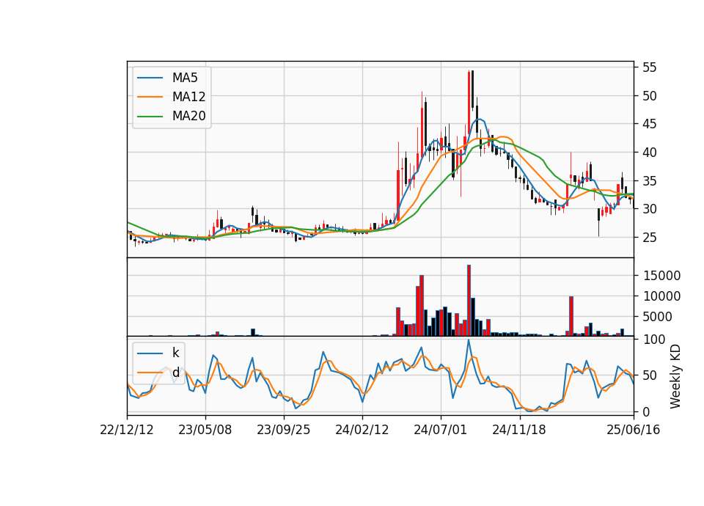Click the price axis value 25
This screenshot has width=704, height=506.
tap(649, 238)
